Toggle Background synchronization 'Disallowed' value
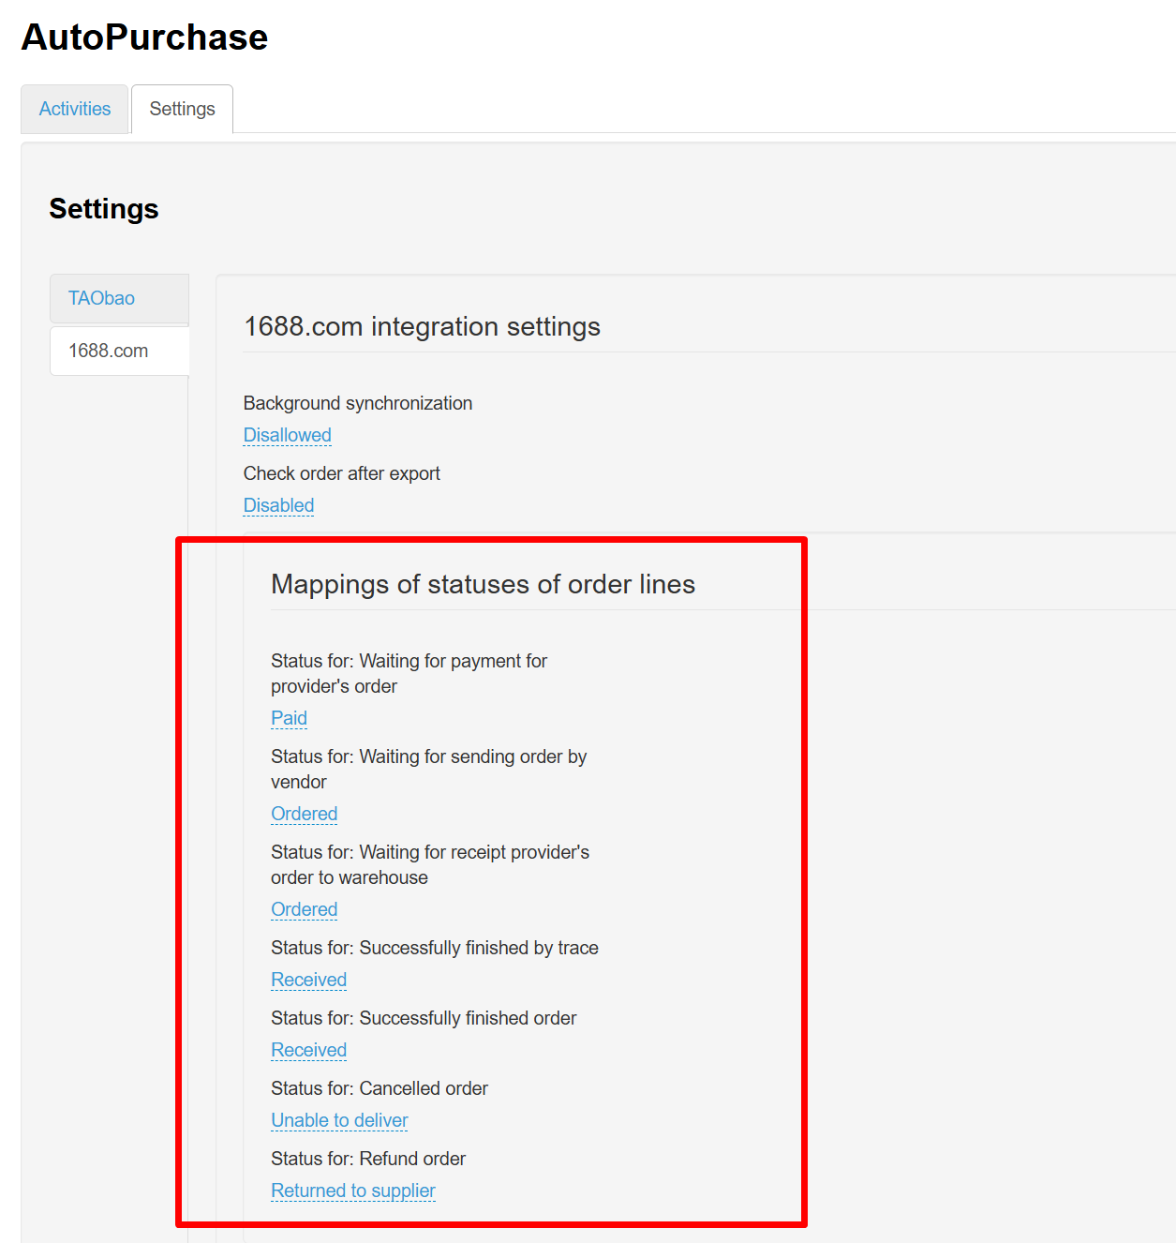 click(x=287, y=435)
